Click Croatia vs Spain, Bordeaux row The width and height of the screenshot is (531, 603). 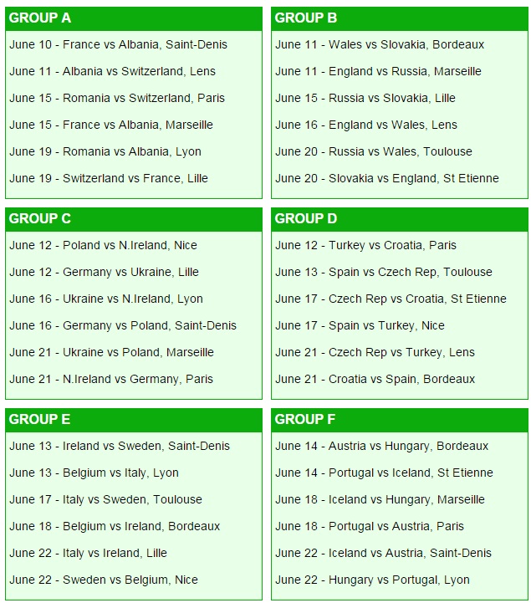[375, 379]
